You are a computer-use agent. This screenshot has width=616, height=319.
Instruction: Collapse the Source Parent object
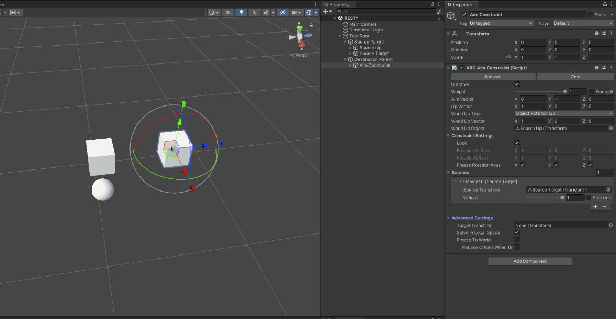coord(345,41)
